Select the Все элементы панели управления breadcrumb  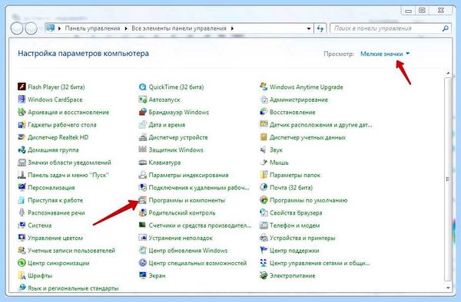179,28
